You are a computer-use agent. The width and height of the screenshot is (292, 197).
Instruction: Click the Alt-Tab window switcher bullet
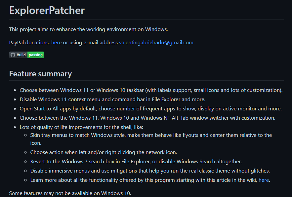click(x=147, y=118)
